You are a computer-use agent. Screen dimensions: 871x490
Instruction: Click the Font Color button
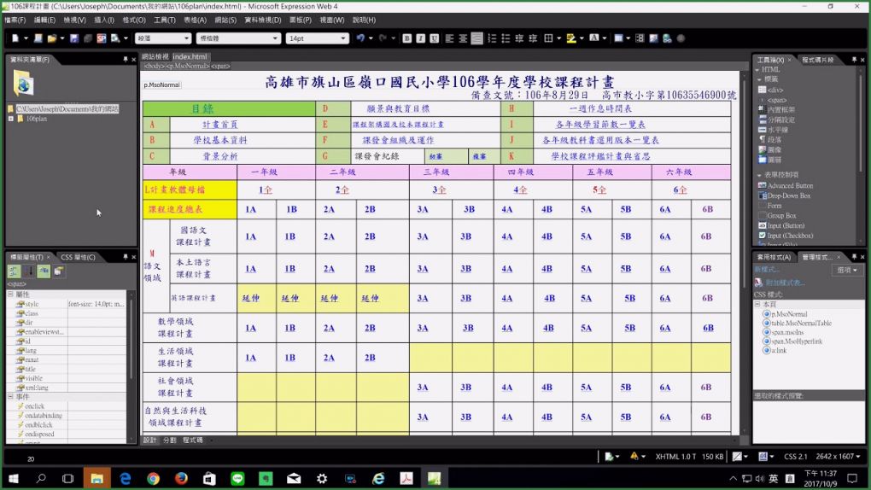(593, 38)
